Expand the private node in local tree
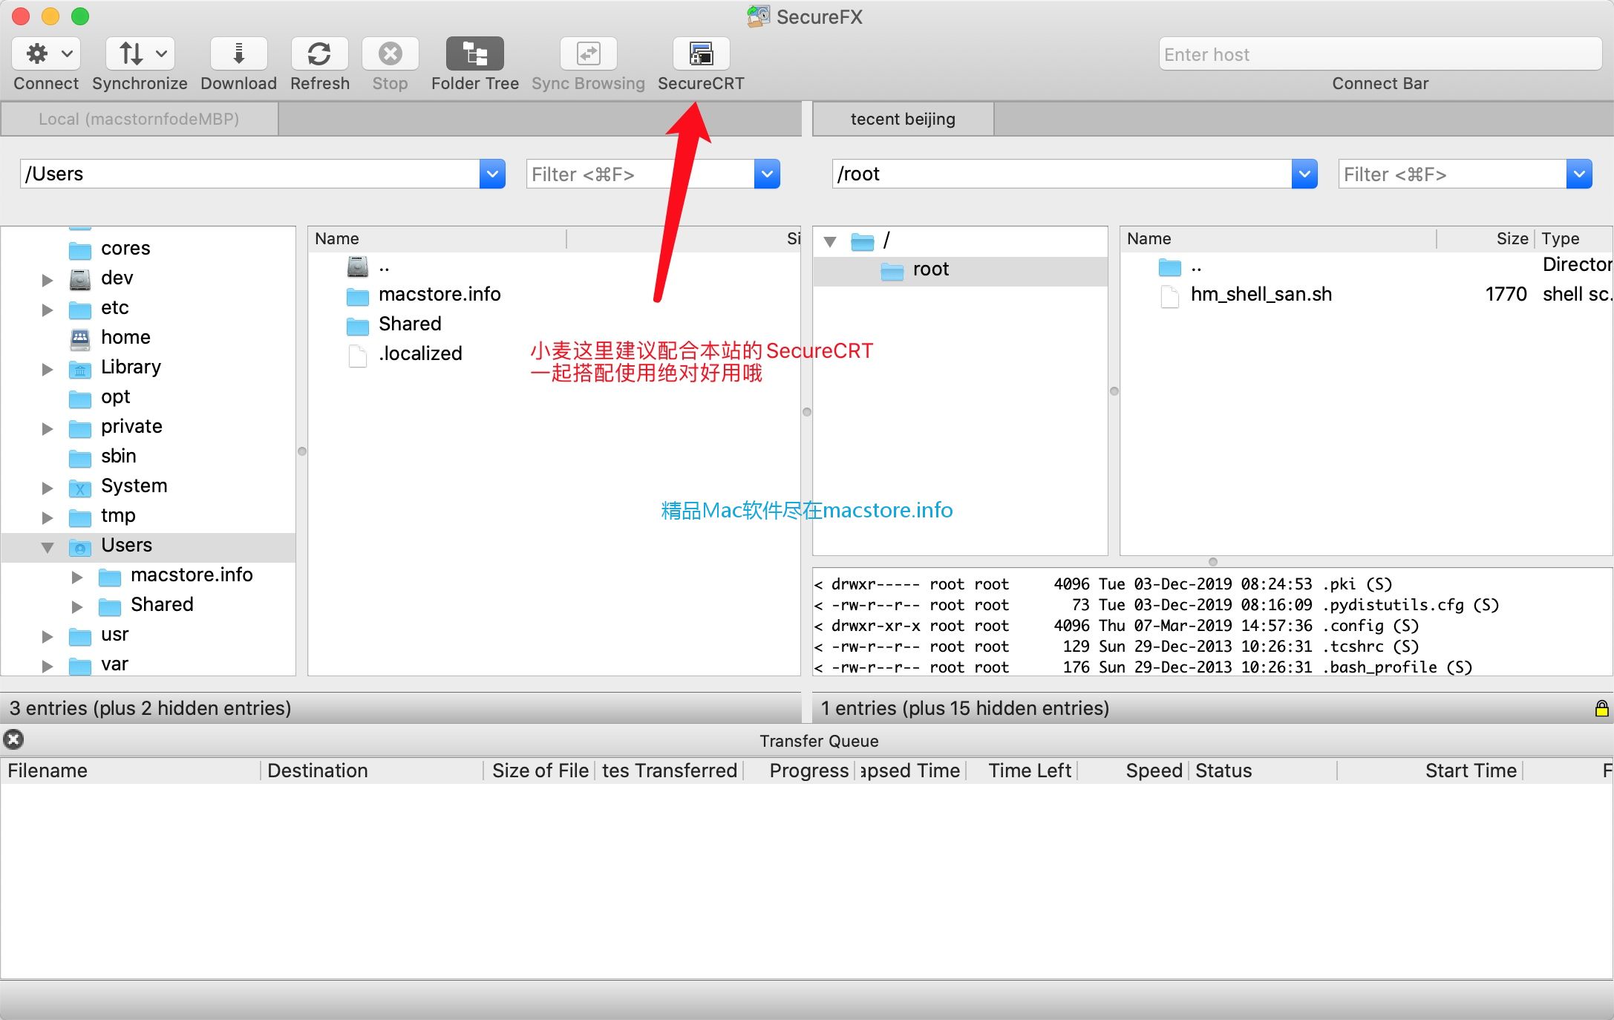Viewport: 1614px width, 1020px height. (x=47, y=428)
